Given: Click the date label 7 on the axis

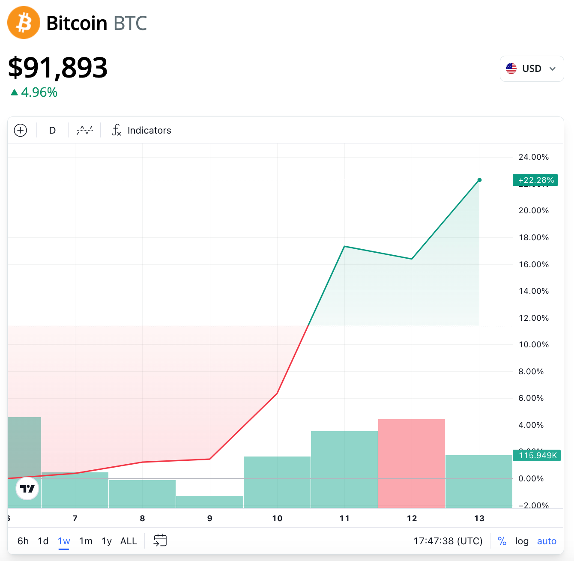Looking at the screenshot, I should [75, 518].
